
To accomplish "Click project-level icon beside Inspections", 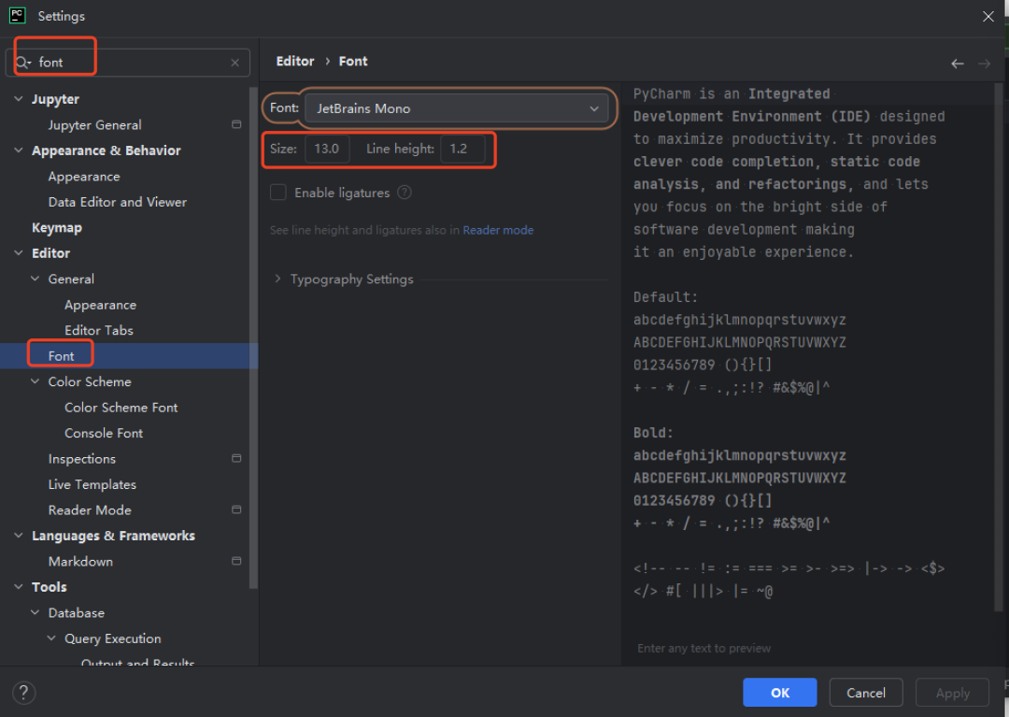I will pos(236,458).
